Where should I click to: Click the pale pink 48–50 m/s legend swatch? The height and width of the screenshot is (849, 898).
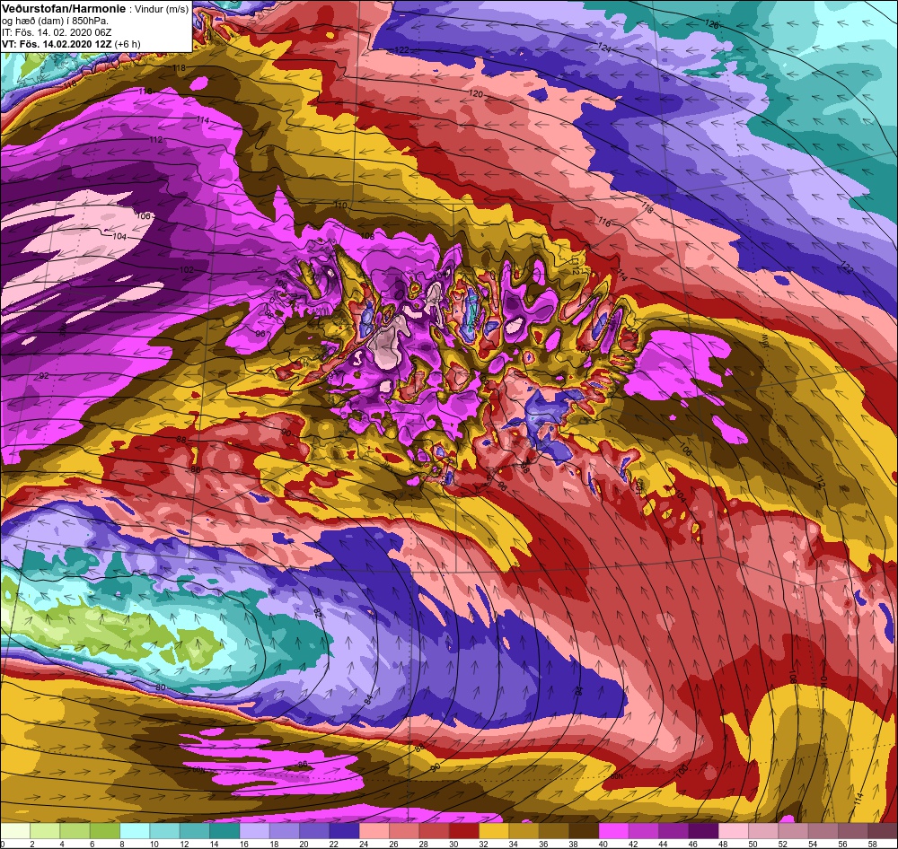click(x=733, y=830)
